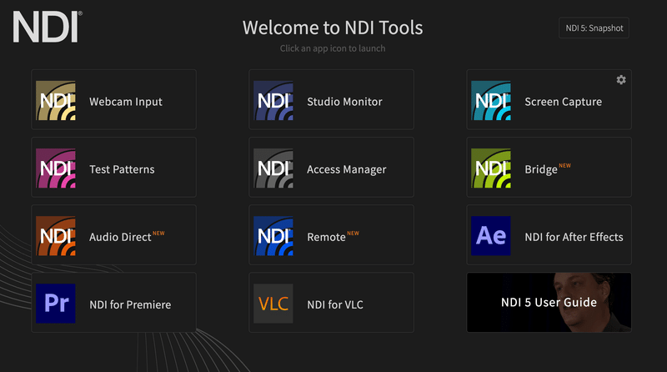Click the NDI logo at top left
This screenshot has height=372, width=667.
48,27
